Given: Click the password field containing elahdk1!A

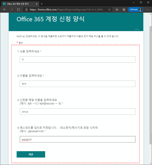Looking at the screenshot, I should pos(78,139).
